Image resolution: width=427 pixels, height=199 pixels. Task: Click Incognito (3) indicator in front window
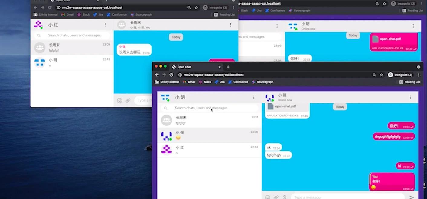(x=400, y=75)
